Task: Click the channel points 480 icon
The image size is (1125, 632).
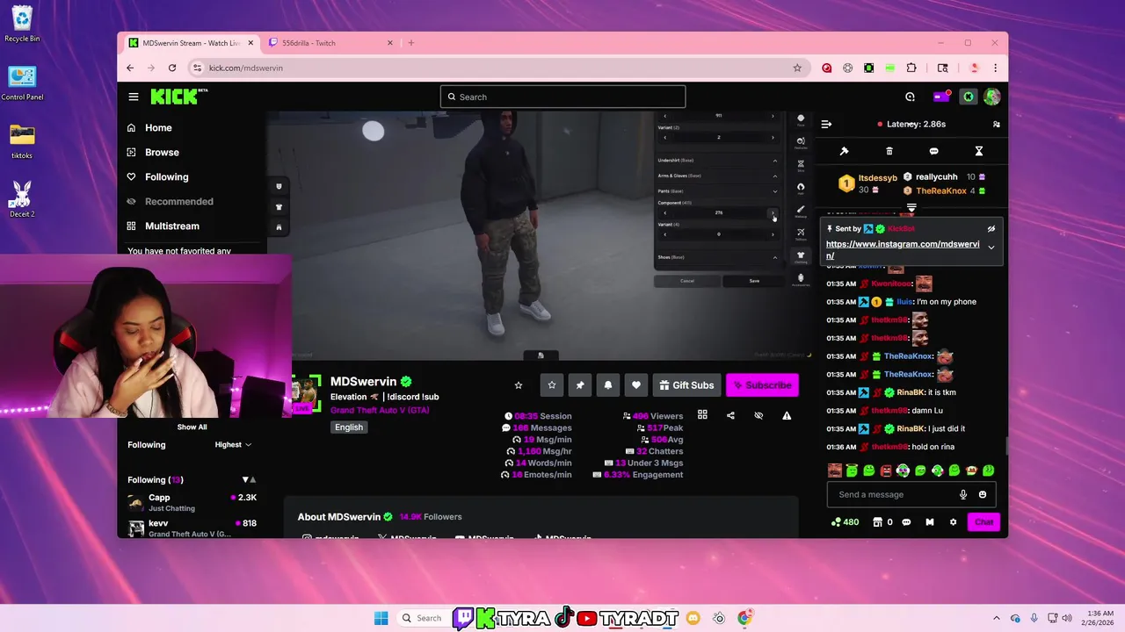Action: pyautogui.click(x=846, y=522)
